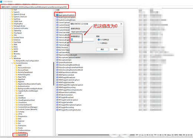Screen dimensions: 193x138
Task: Collapse the CurrentVersion key
Action: [12, 63]
